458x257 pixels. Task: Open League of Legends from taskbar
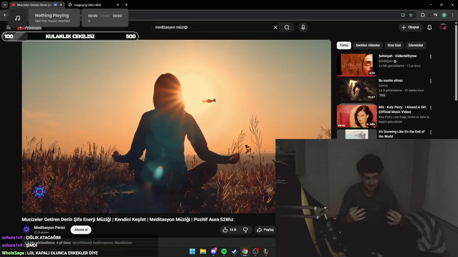click(x=266, y=251)
